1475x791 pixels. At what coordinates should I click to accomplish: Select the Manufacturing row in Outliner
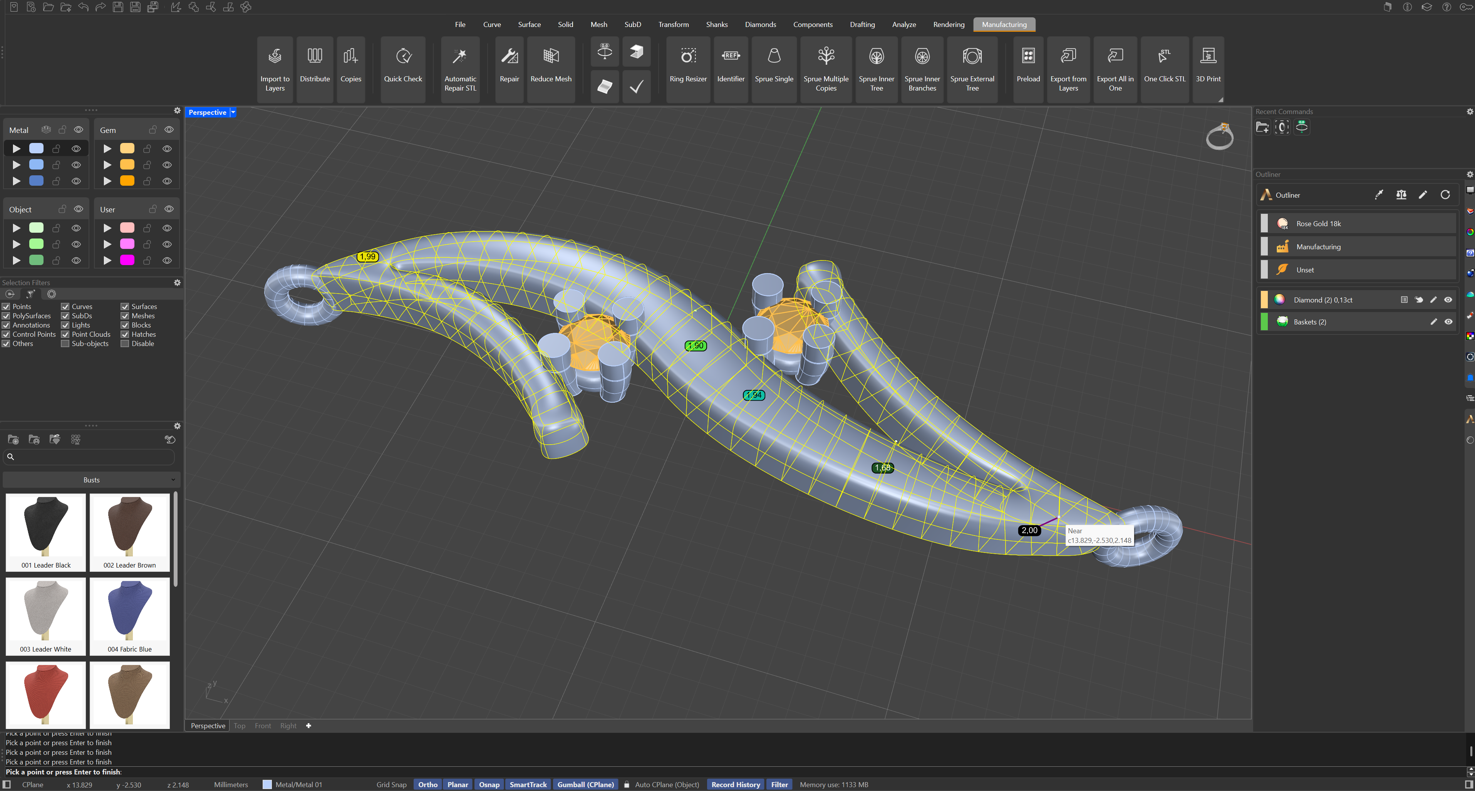pyautogui.click(x=1358, y=247)
